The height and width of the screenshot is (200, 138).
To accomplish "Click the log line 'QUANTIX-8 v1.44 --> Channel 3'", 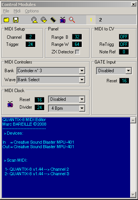I will (37, 174).
